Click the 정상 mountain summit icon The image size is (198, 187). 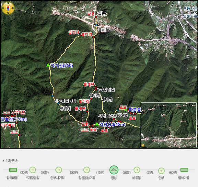pyautogui.click(x=114, y=170)
